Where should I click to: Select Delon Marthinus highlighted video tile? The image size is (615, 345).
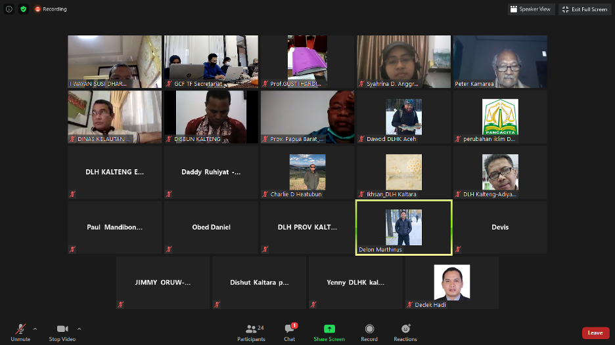tap(403, 228)
